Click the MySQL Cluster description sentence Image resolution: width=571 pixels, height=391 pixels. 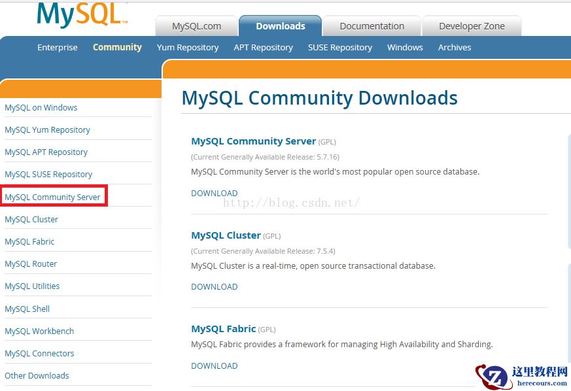click(x=313, y=266)
